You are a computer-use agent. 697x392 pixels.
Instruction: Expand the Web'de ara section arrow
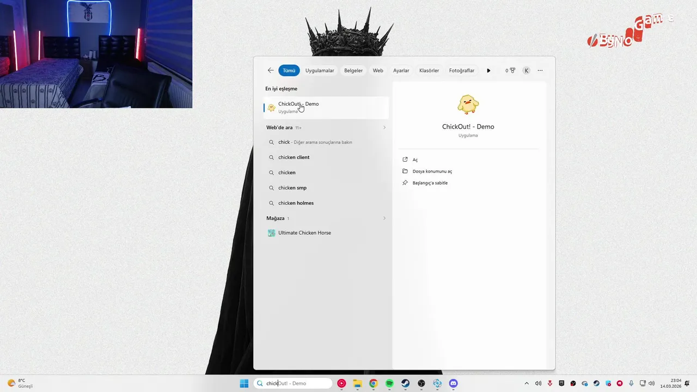[384, 127]
